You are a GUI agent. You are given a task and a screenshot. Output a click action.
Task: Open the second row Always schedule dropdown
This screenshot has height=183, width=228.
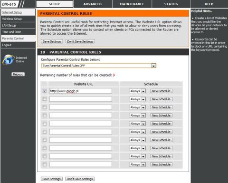(x=137, y=99)
